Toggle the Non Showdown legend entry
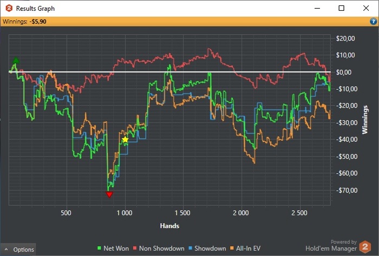 pos(159,248)
